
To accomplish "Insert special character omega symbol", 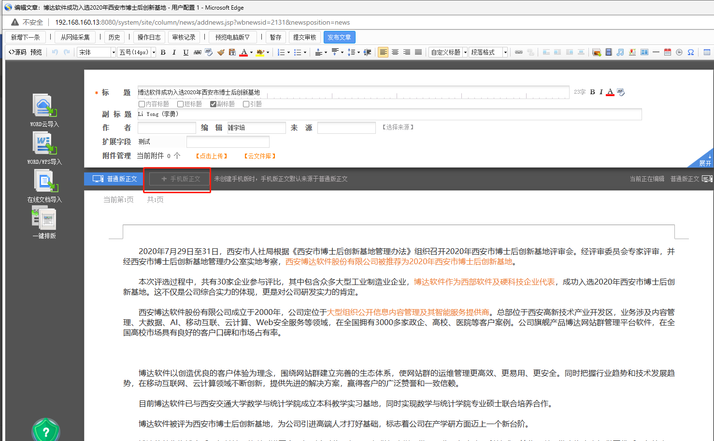I will coord(691,52).
